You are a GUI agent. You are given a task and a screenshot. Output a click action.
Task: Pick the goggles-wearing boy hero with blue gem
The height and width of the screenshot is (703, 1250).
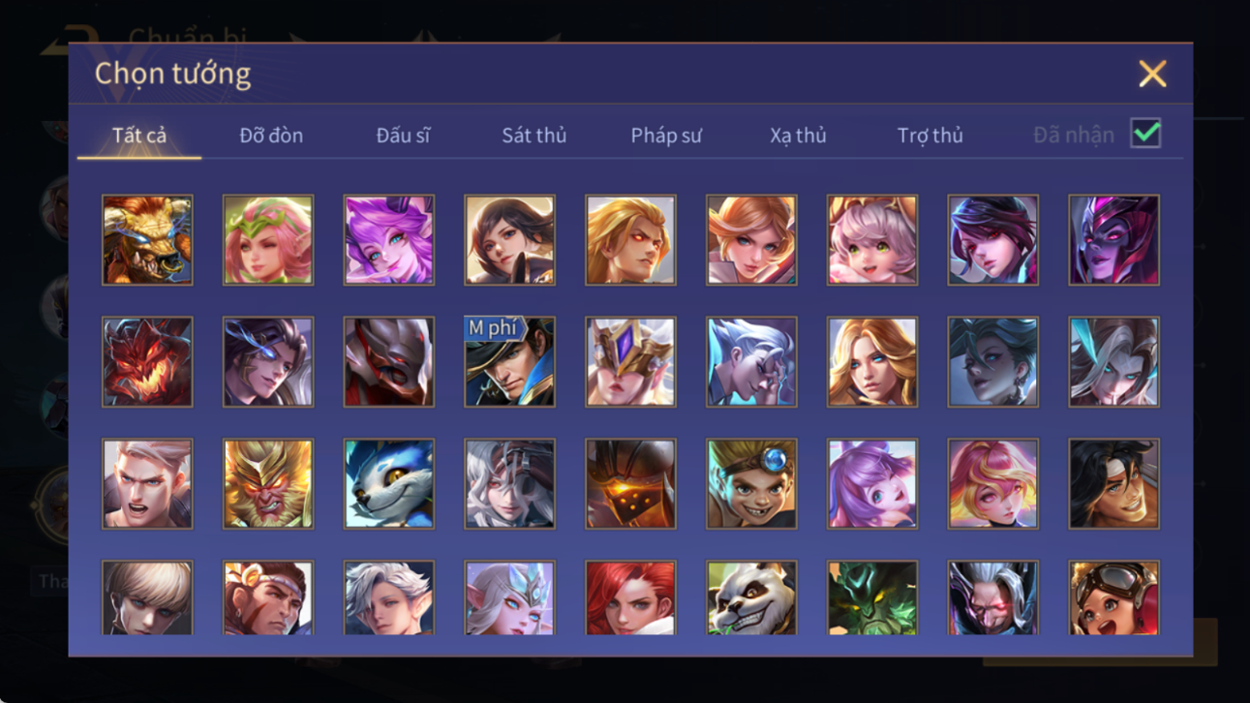(751, 483)
